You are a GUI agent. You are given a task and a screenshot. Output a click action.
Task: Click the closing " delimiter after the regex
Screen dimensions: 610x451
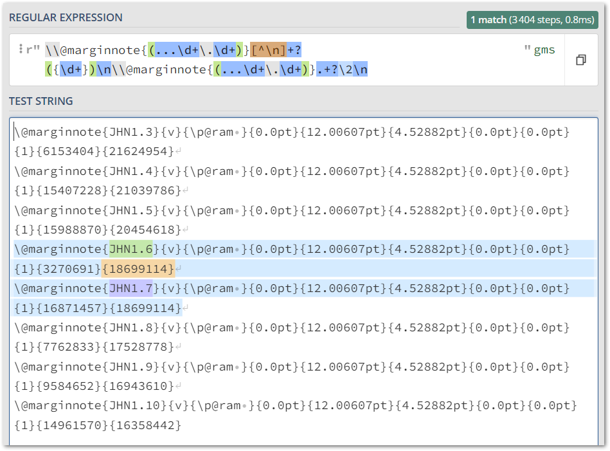527,48
